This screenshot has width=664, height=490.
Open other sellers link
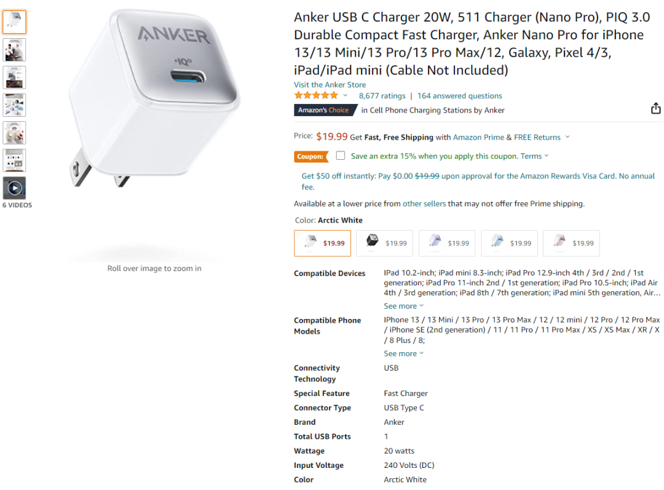424,204
